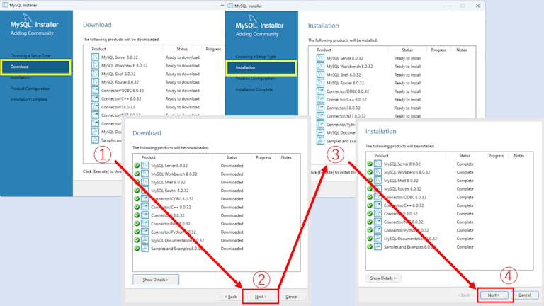The image size is (544, 306).
Task: Click Next button in Downloaded panel
Action: tap(261, 297)
